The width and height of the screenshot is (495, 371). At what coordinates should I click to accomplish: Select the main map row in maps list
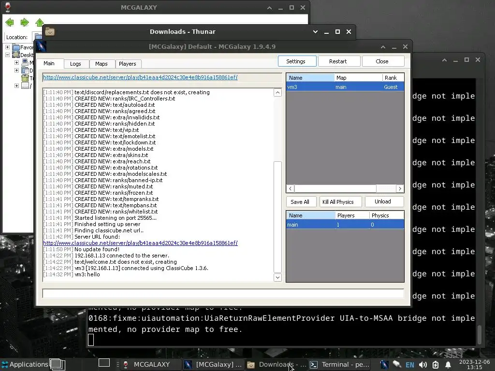coord(345,225)
